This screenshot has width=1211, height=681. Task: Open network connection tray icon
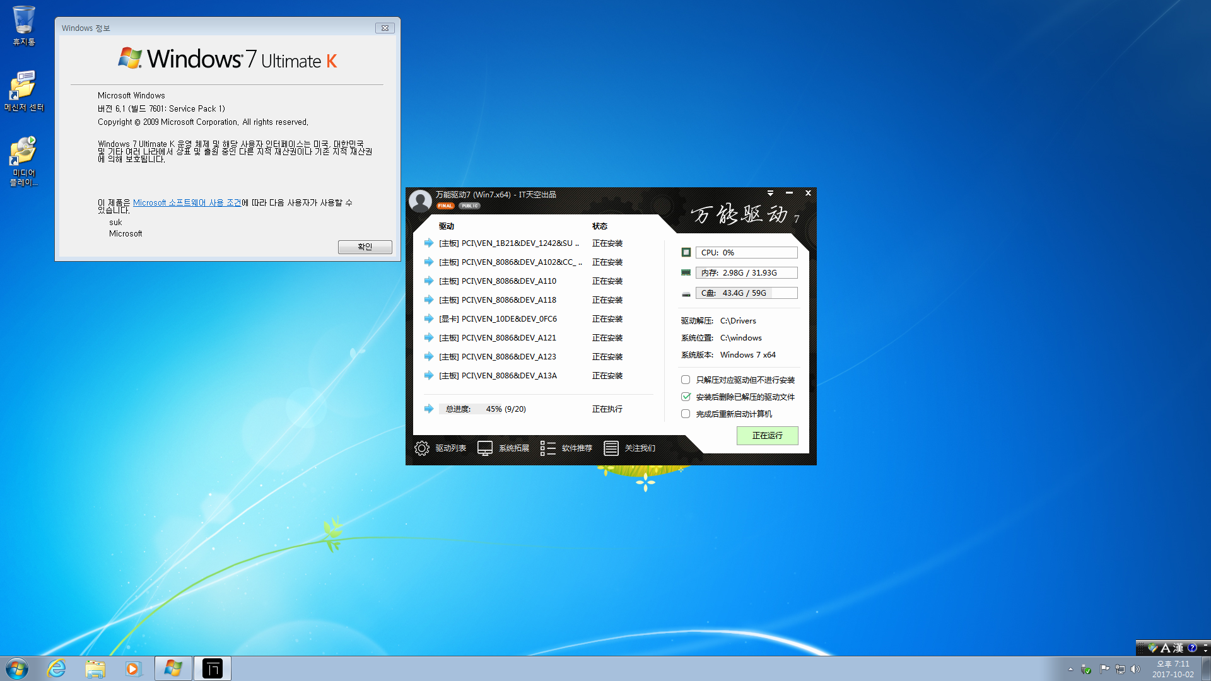(x=1120, y=669)
